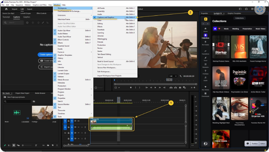Click the yellow fx logo icon
Screen dimensions: 269x152
[x=206, y=19]
